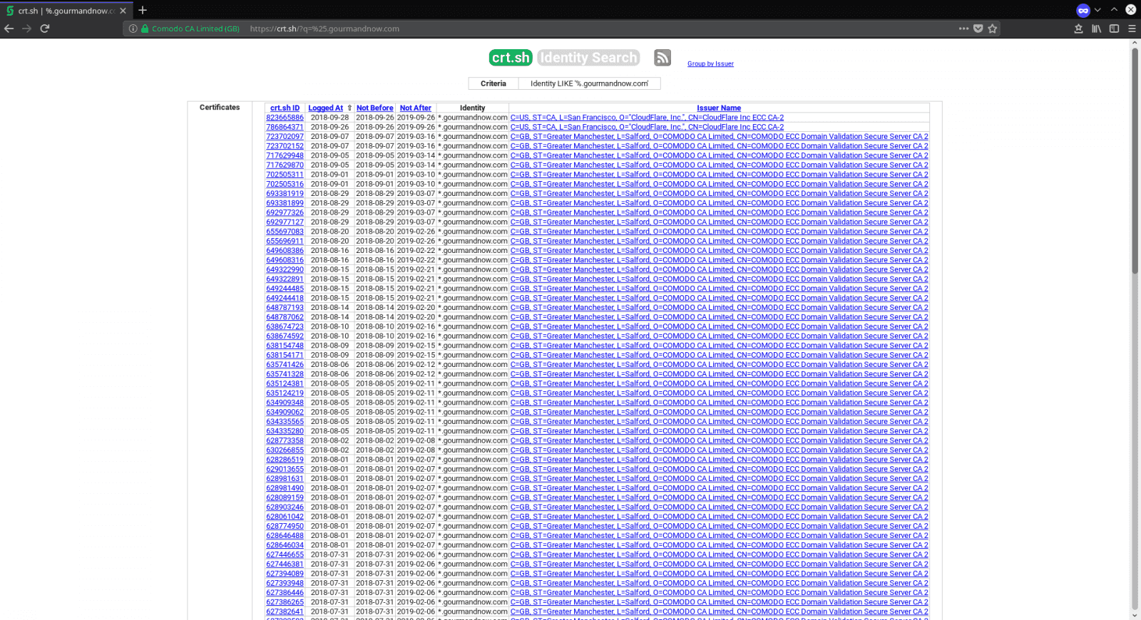The width and height of the screenshot is (1141, 620).
Task: Open certificate ID 648787193
Action: 285,308
